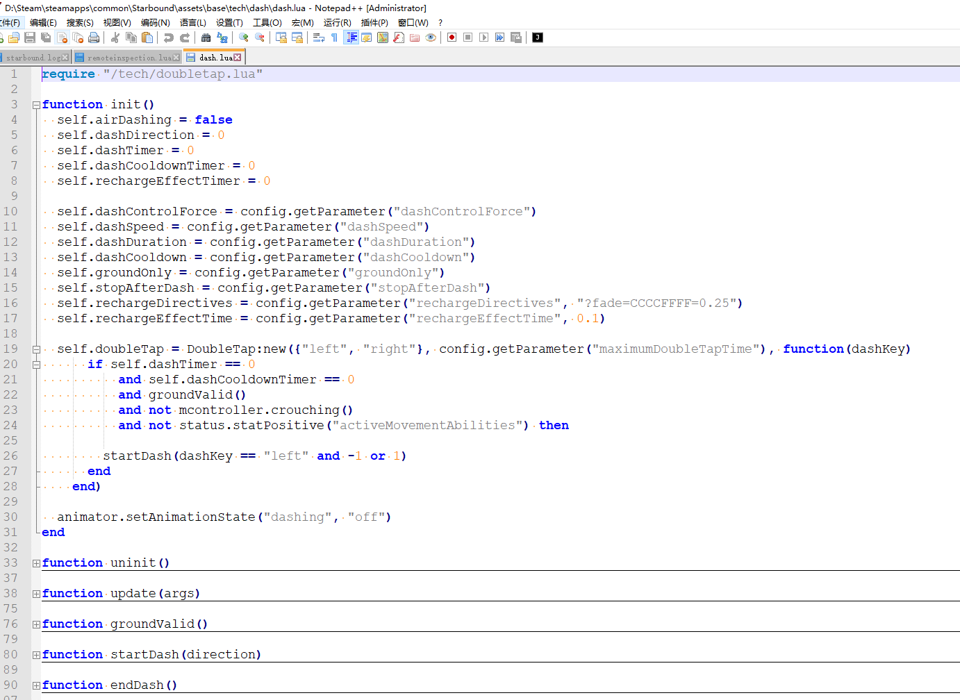The image size is (960, 700).
Task: Expand the folded uninit() function
Action: point(36,563)
